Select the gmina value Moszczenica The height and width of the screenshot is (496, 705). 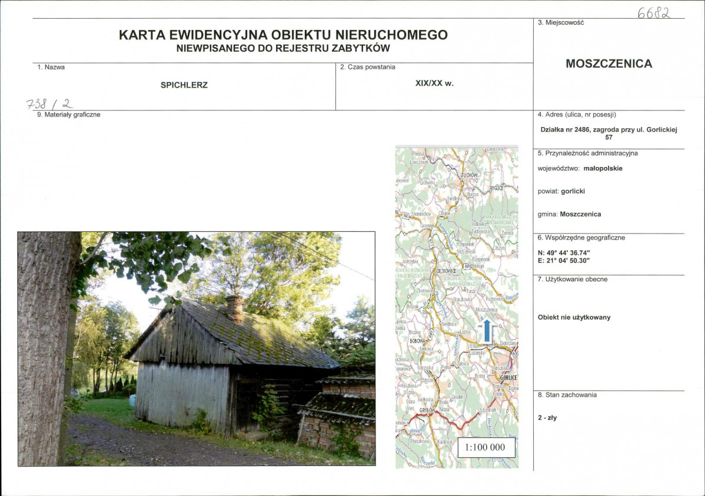[580, 214]
